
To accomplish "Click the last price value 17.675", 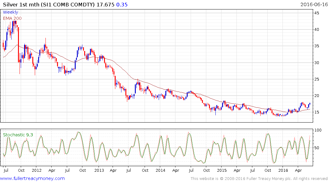I will pyautogui.click(x=106, y=5).
